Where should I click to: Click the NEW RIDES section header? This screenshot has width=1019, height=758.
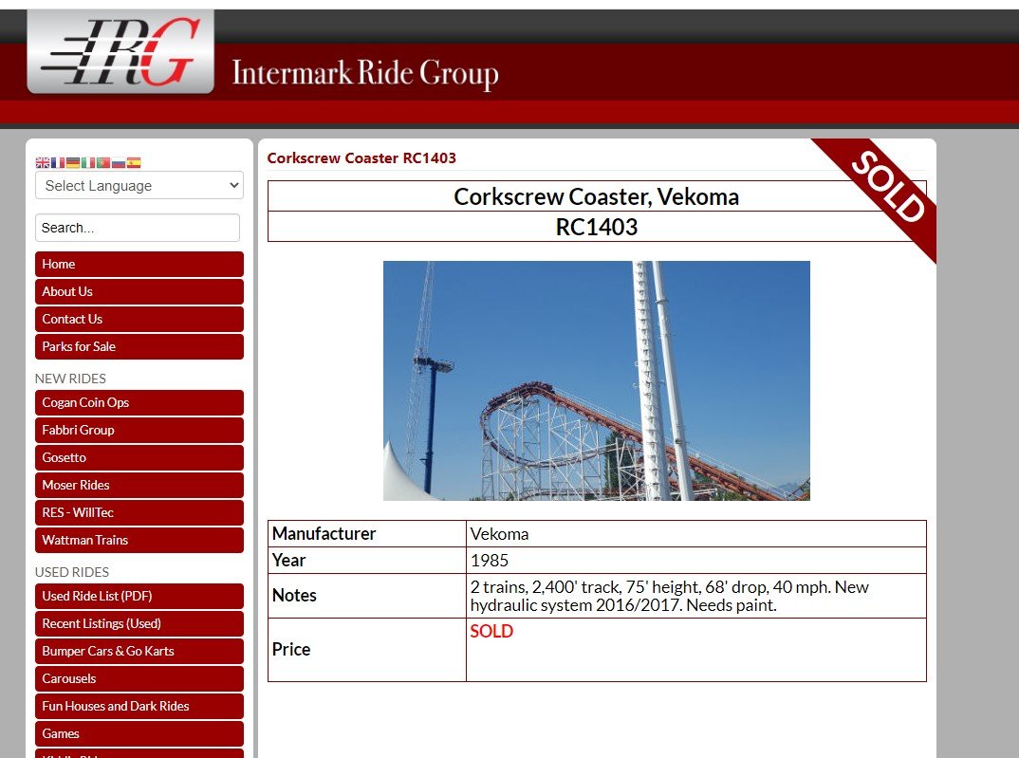coord(70,379)
